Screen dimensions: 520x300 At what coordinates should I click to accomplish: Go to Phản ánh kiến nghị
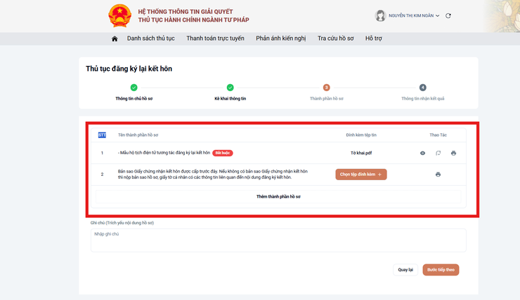(281, 39)
